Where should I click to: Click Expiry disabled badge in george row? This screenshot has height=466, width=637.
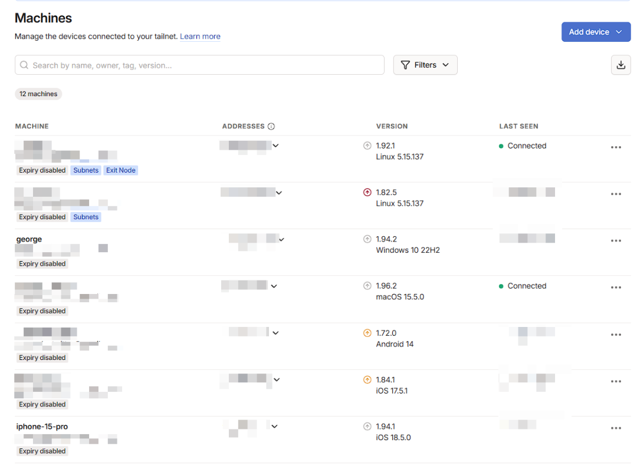tap(42, 263)
